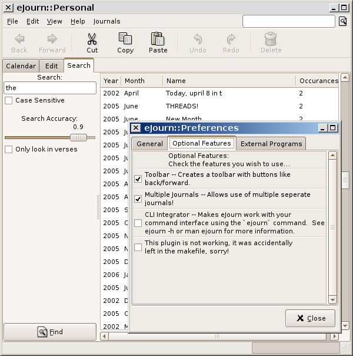Sort results by Year column header

point(111,81)
